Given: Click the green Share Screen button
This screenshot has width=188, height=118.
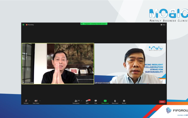Looking at the screenshot, I should (105, 102).
